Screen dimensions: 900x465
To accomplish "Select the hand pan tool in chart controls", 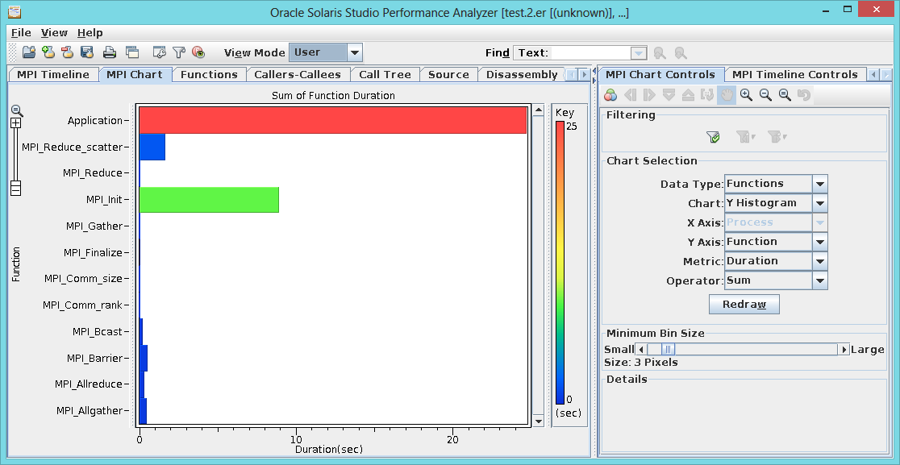I will (x=727, y=95).
